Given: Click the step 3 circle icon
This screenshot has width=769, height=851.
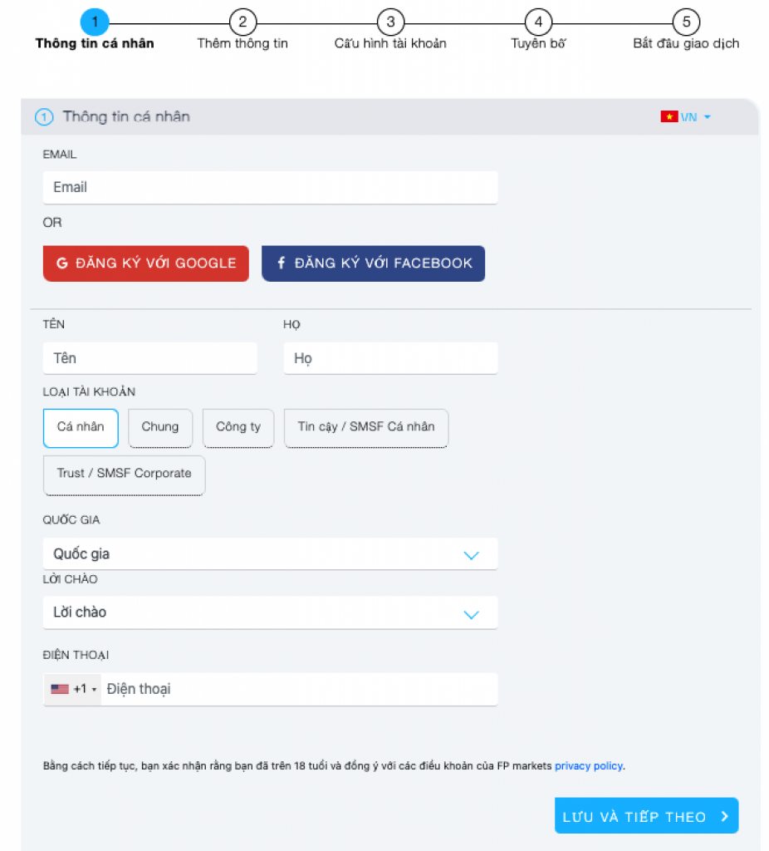Looking at the screenshot, I should click(x=390, y=22).
